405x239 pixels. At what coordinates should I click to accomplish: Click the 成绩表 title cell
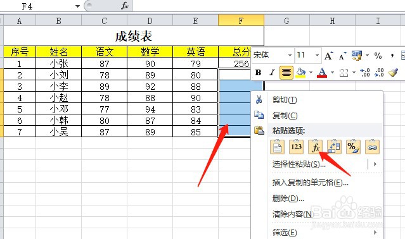click(134, 36)
